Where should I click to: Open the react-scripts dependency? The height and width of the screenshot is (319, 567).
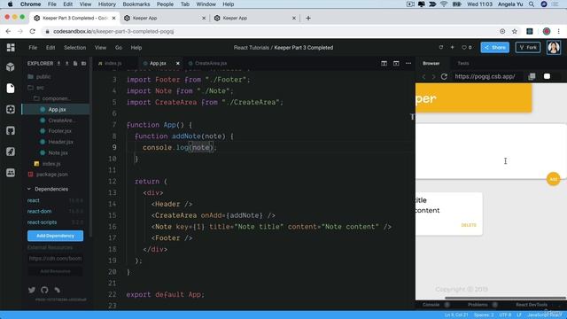click(42, 222)
